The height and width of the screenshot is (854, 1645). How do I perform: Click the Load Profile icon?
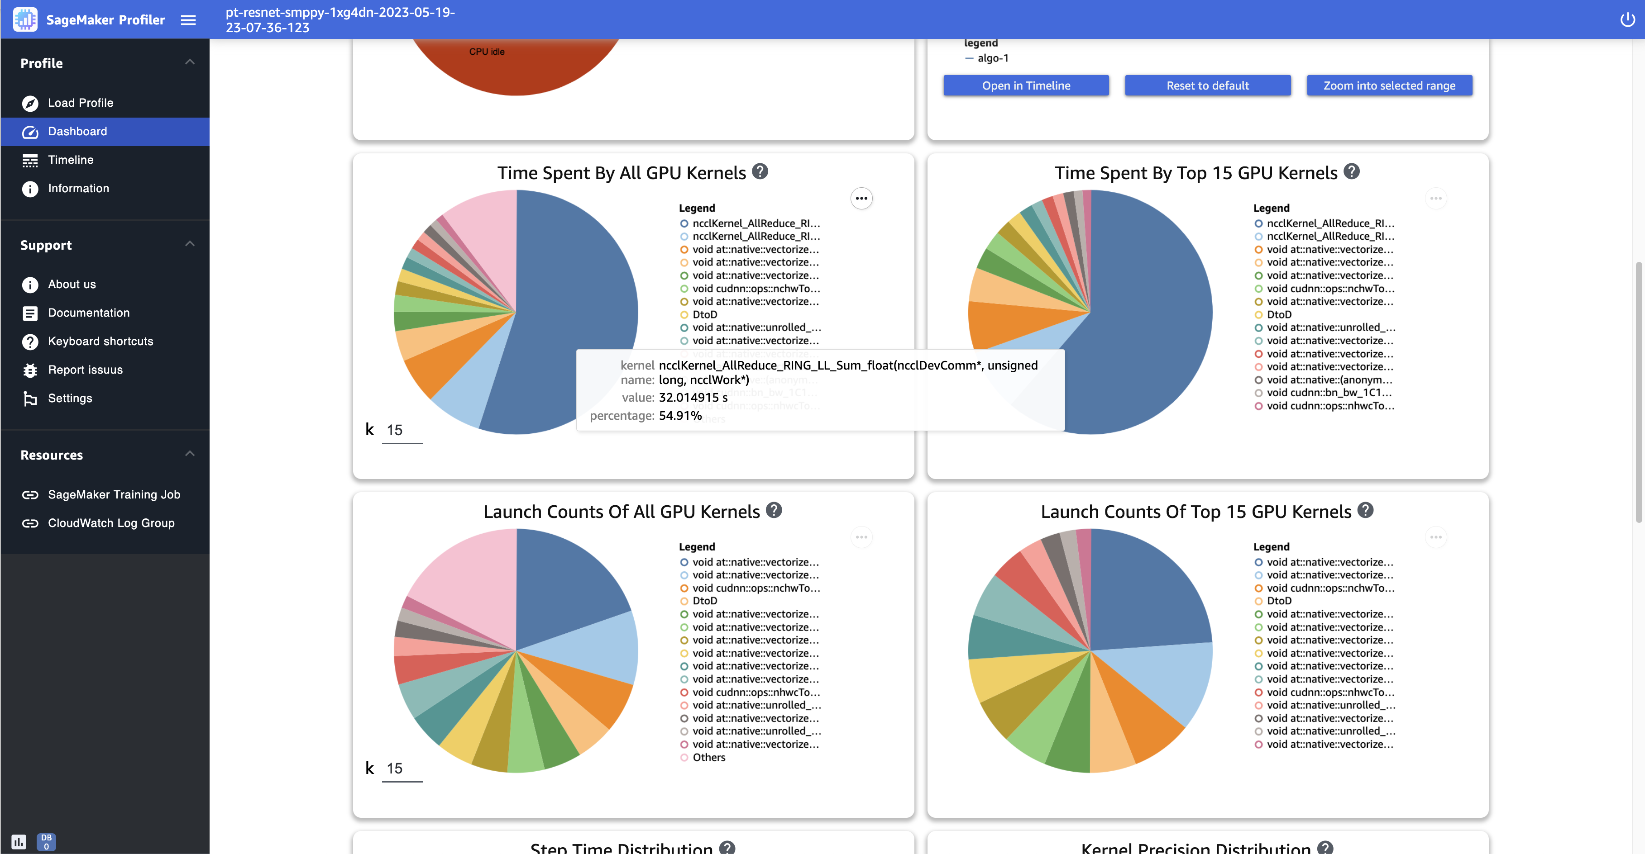[29, 102]
